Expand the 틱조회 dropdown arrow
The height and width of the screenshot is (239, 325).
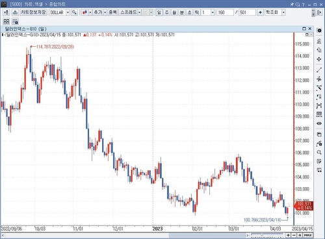click(x=283, y=12)
